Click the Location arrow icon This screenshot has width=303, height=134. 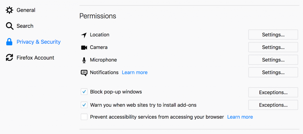point(84,35)
